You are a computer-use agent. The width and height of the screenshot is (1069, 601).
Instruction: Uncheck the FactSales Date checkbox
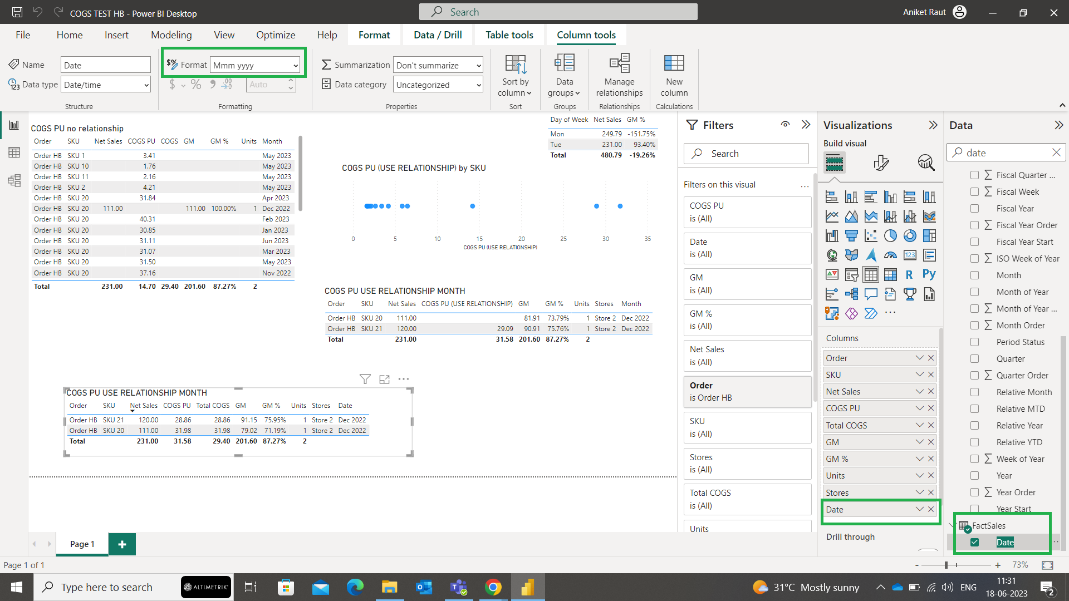(x=974, y=543)
